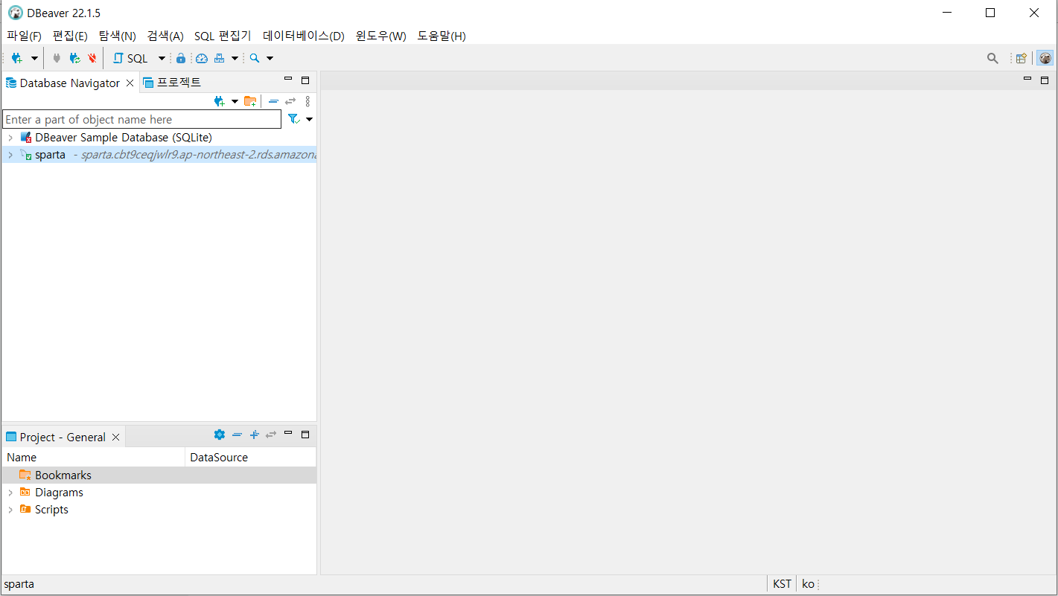Viewport: 1058px width, 596px height.
Task: Click the Reconnect plug icon with green arrows
Action: click(74, 58)
